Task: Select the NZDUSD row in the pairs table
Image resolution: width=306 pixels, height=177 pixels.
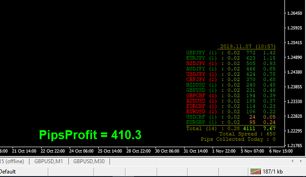Action: click(x=231, y=85)
